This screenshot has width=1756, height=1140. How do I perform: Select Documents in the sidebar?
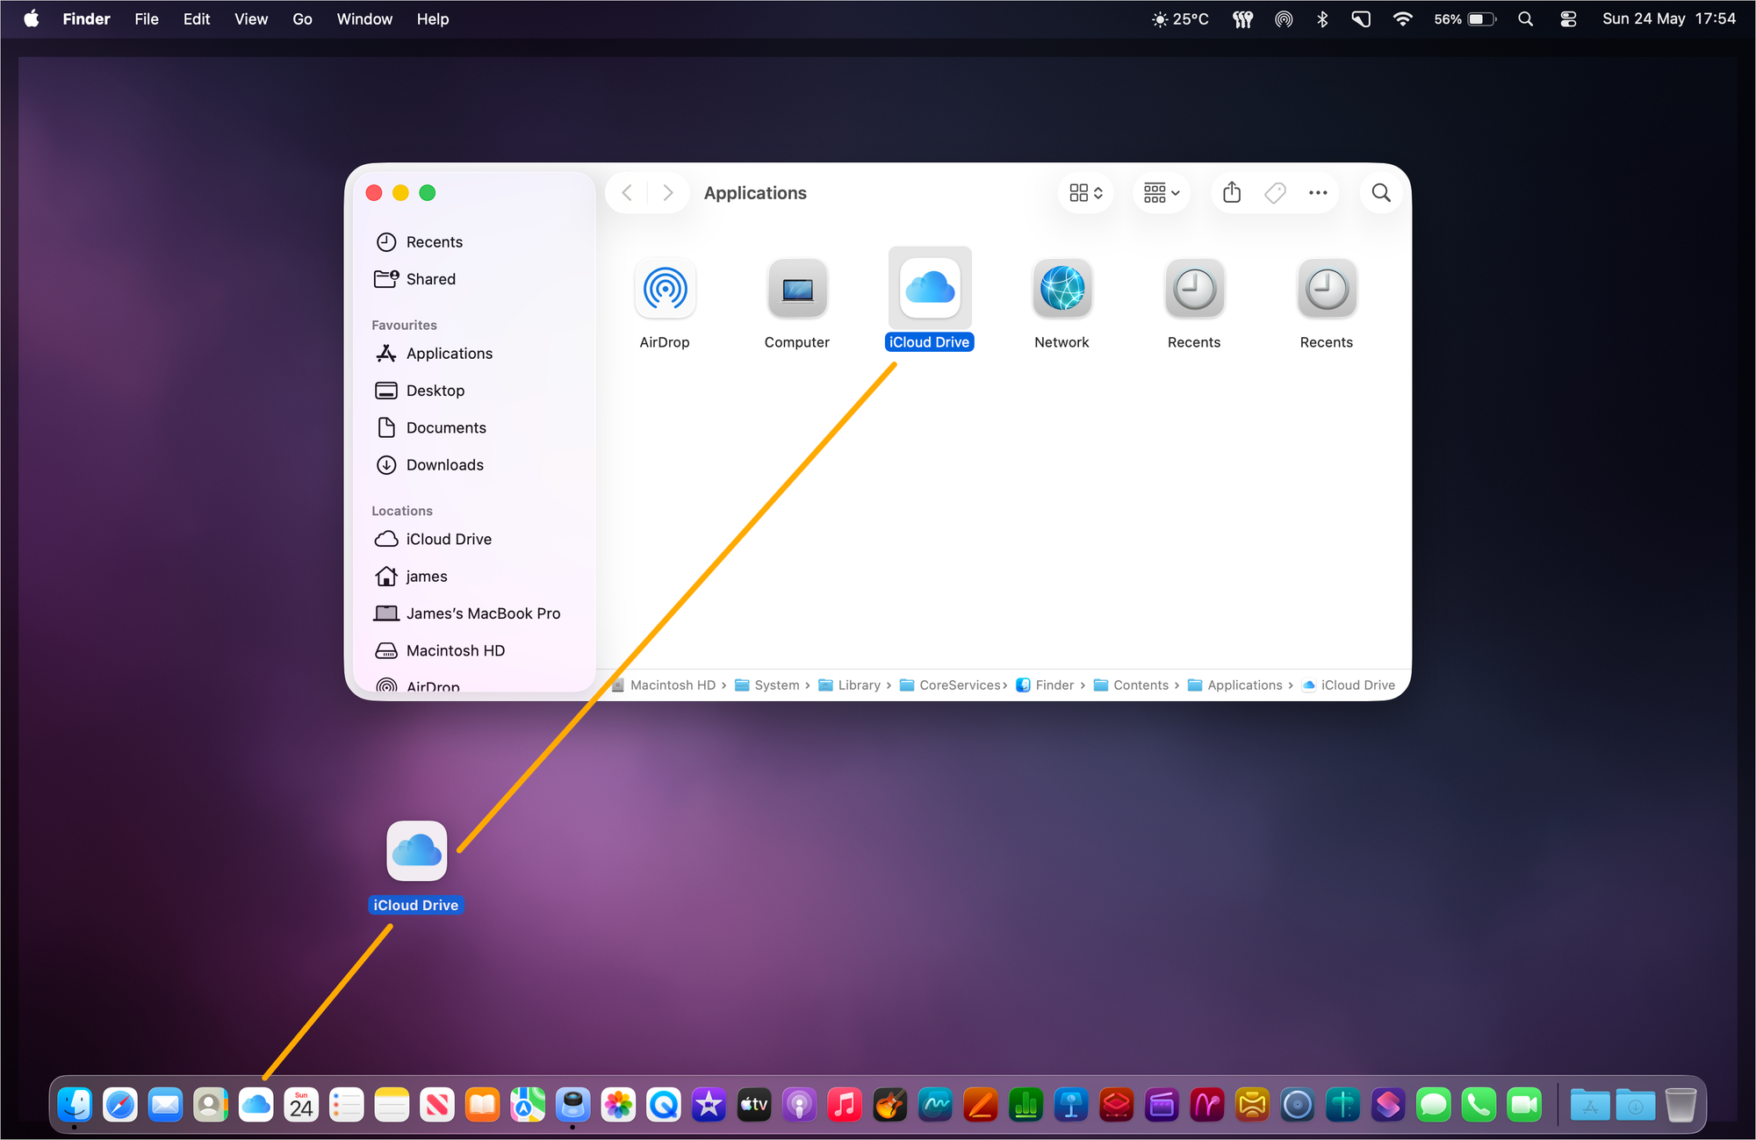474,427
